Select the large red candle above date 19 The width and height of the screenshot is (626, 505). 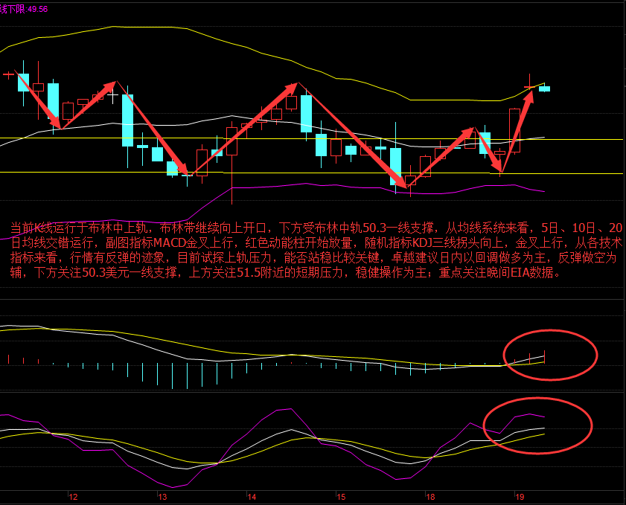coord(514,130)
